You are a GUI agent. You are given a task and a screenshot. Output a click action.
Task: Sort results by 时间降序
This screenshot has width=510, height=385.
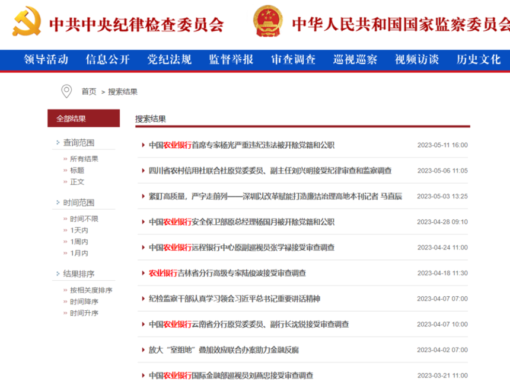[x=84, y=301]
